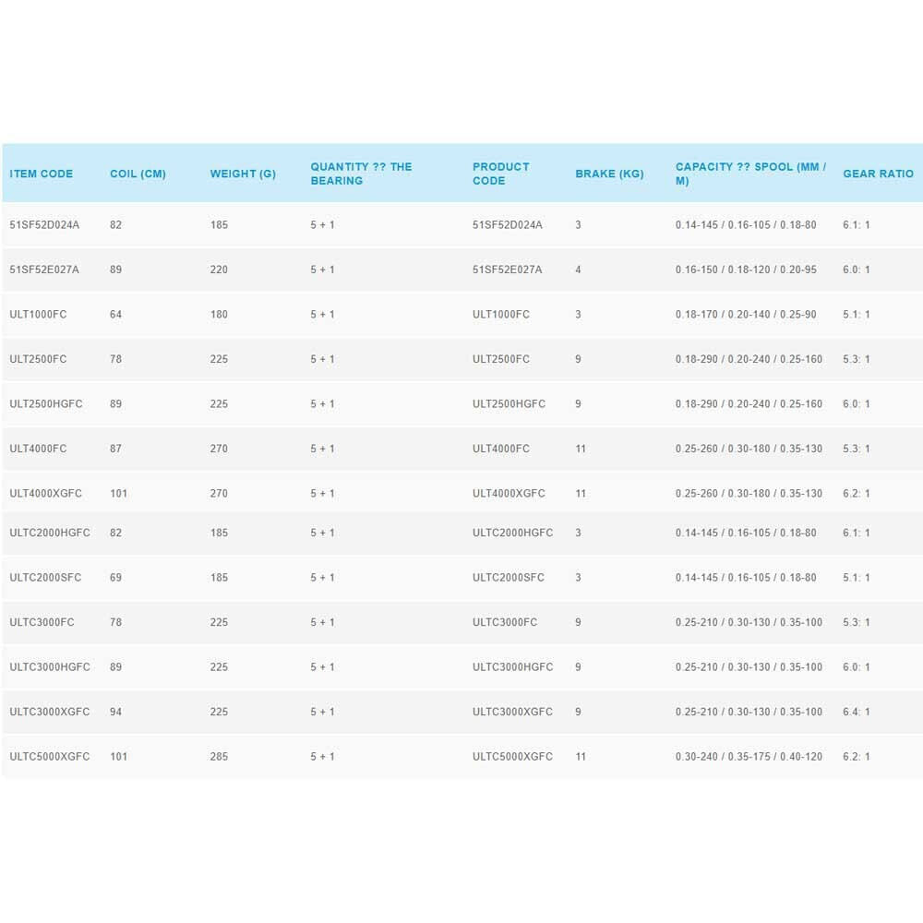Image resolution: width=923 pixels, height=923 pixels.
Task: Click 51SF52D024A in the Item Code column
Action: [x=44, y=225]
